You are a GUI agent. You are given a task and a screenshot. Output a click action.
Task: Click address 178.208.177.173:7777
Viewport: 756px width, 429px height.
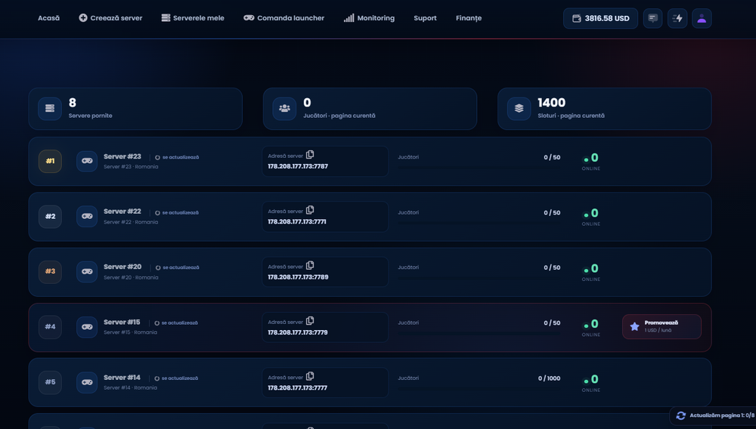click(297, 388)
